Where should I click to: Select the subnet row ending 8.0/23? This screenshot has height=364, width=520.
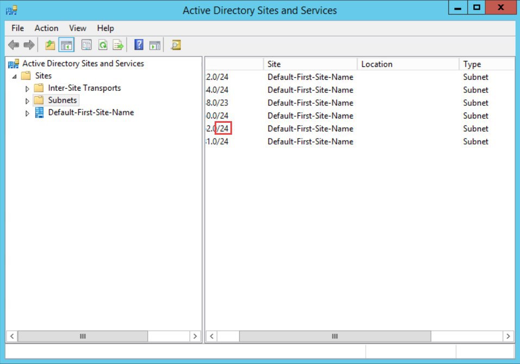click(x=360, y=103)
